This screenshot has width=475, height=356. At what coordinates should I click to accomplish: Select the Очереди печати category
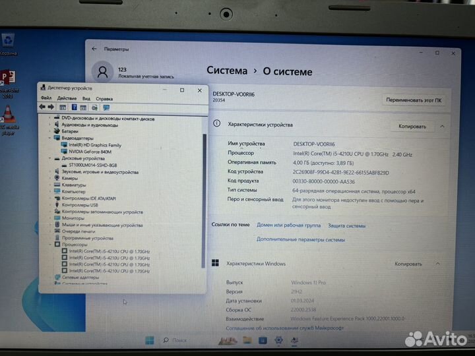[79, 231]
